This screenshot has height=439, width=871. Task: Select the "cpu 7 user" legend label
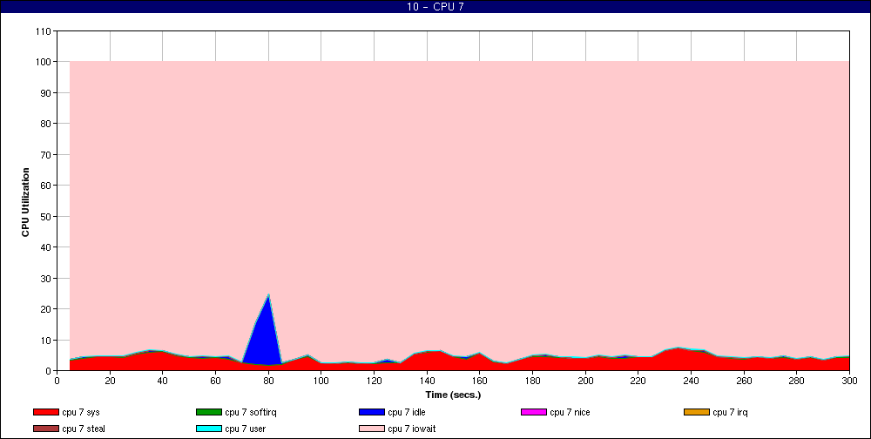click(246, 428)
